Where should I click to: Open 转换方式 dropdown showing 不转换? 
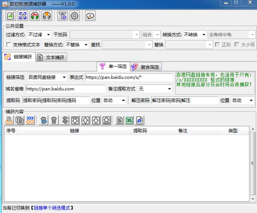pyautogui.click(x=195, y=34)
